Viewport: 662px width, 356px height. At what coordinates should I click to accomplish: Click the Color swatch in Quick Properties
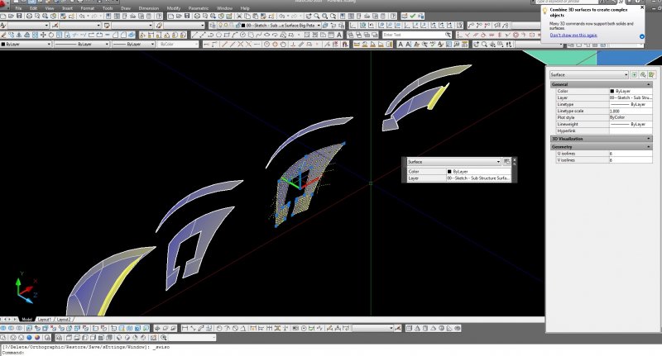coord(449,172)
